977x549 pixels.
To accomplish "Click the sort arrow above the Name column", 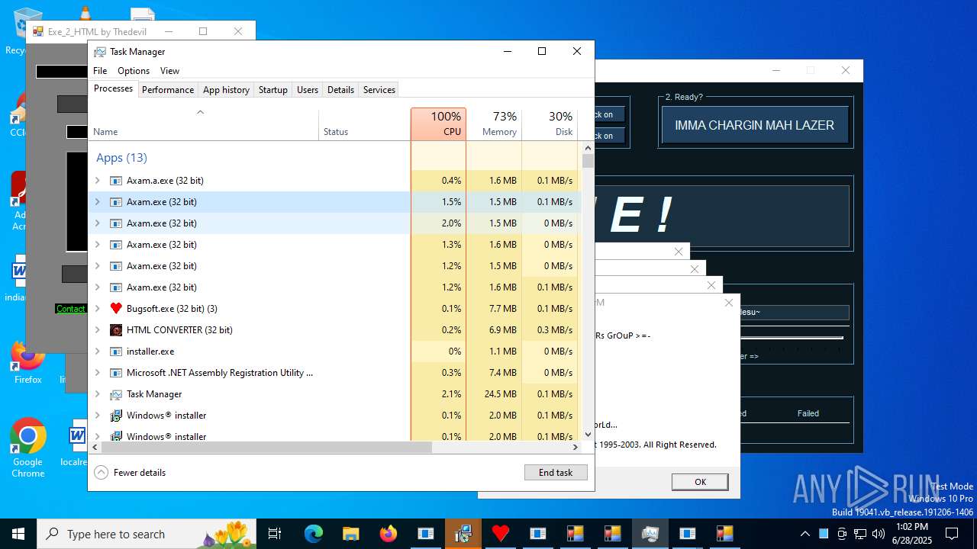I will click(200, 112).
